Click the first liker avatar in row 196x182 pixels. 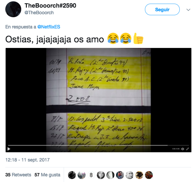coord(72,175)
